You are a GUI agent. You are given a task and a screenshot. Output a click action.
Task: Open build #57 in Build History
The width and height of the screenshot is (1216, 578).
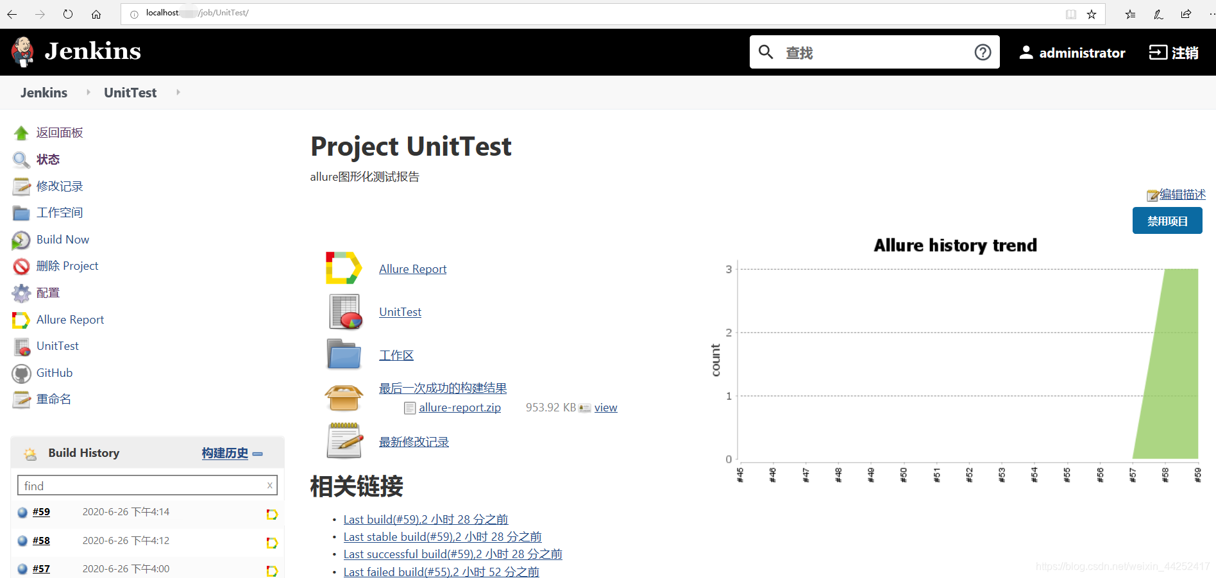[x=41, y=569]
